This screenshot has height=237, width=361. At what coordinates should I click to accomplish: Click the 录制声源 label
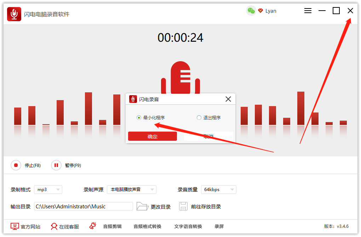(x=93, y=190)
